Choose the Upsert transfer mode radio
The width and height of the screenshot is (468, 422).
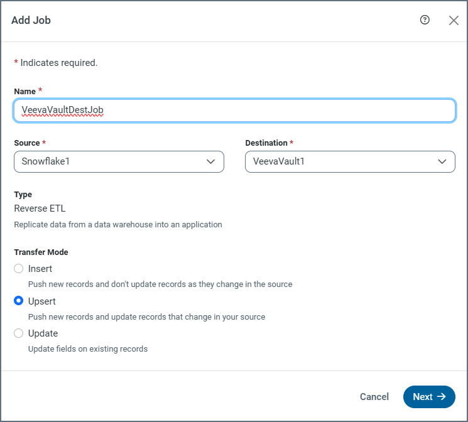[19, 301]
